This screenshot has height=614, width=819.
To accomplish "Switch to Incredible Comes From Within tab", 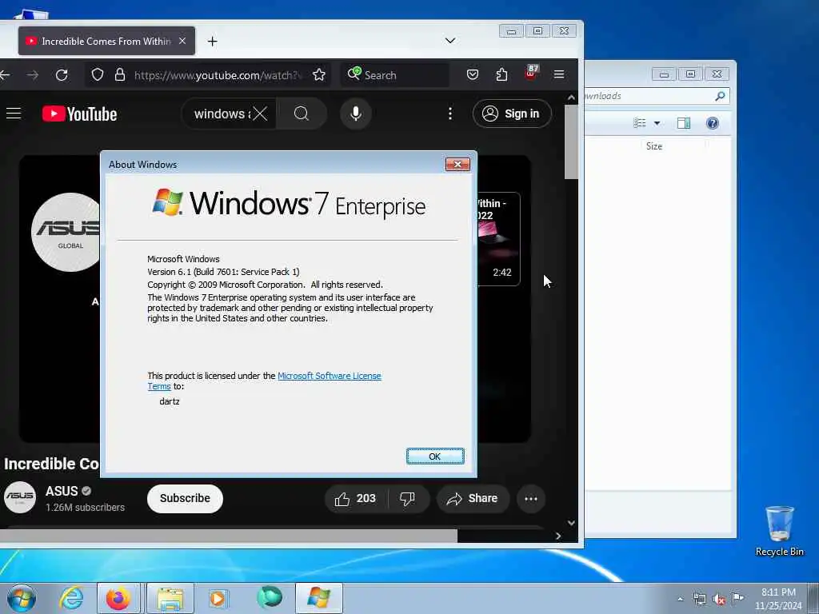I will click(106, 41).
